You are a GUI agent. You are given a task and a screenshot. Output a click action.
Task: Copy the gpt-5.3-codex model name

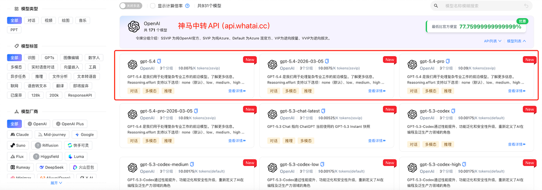pos(453,111)
